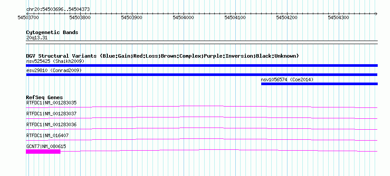Click ruler position 54503800
390x176 pixels.
(x=80, y=17)
